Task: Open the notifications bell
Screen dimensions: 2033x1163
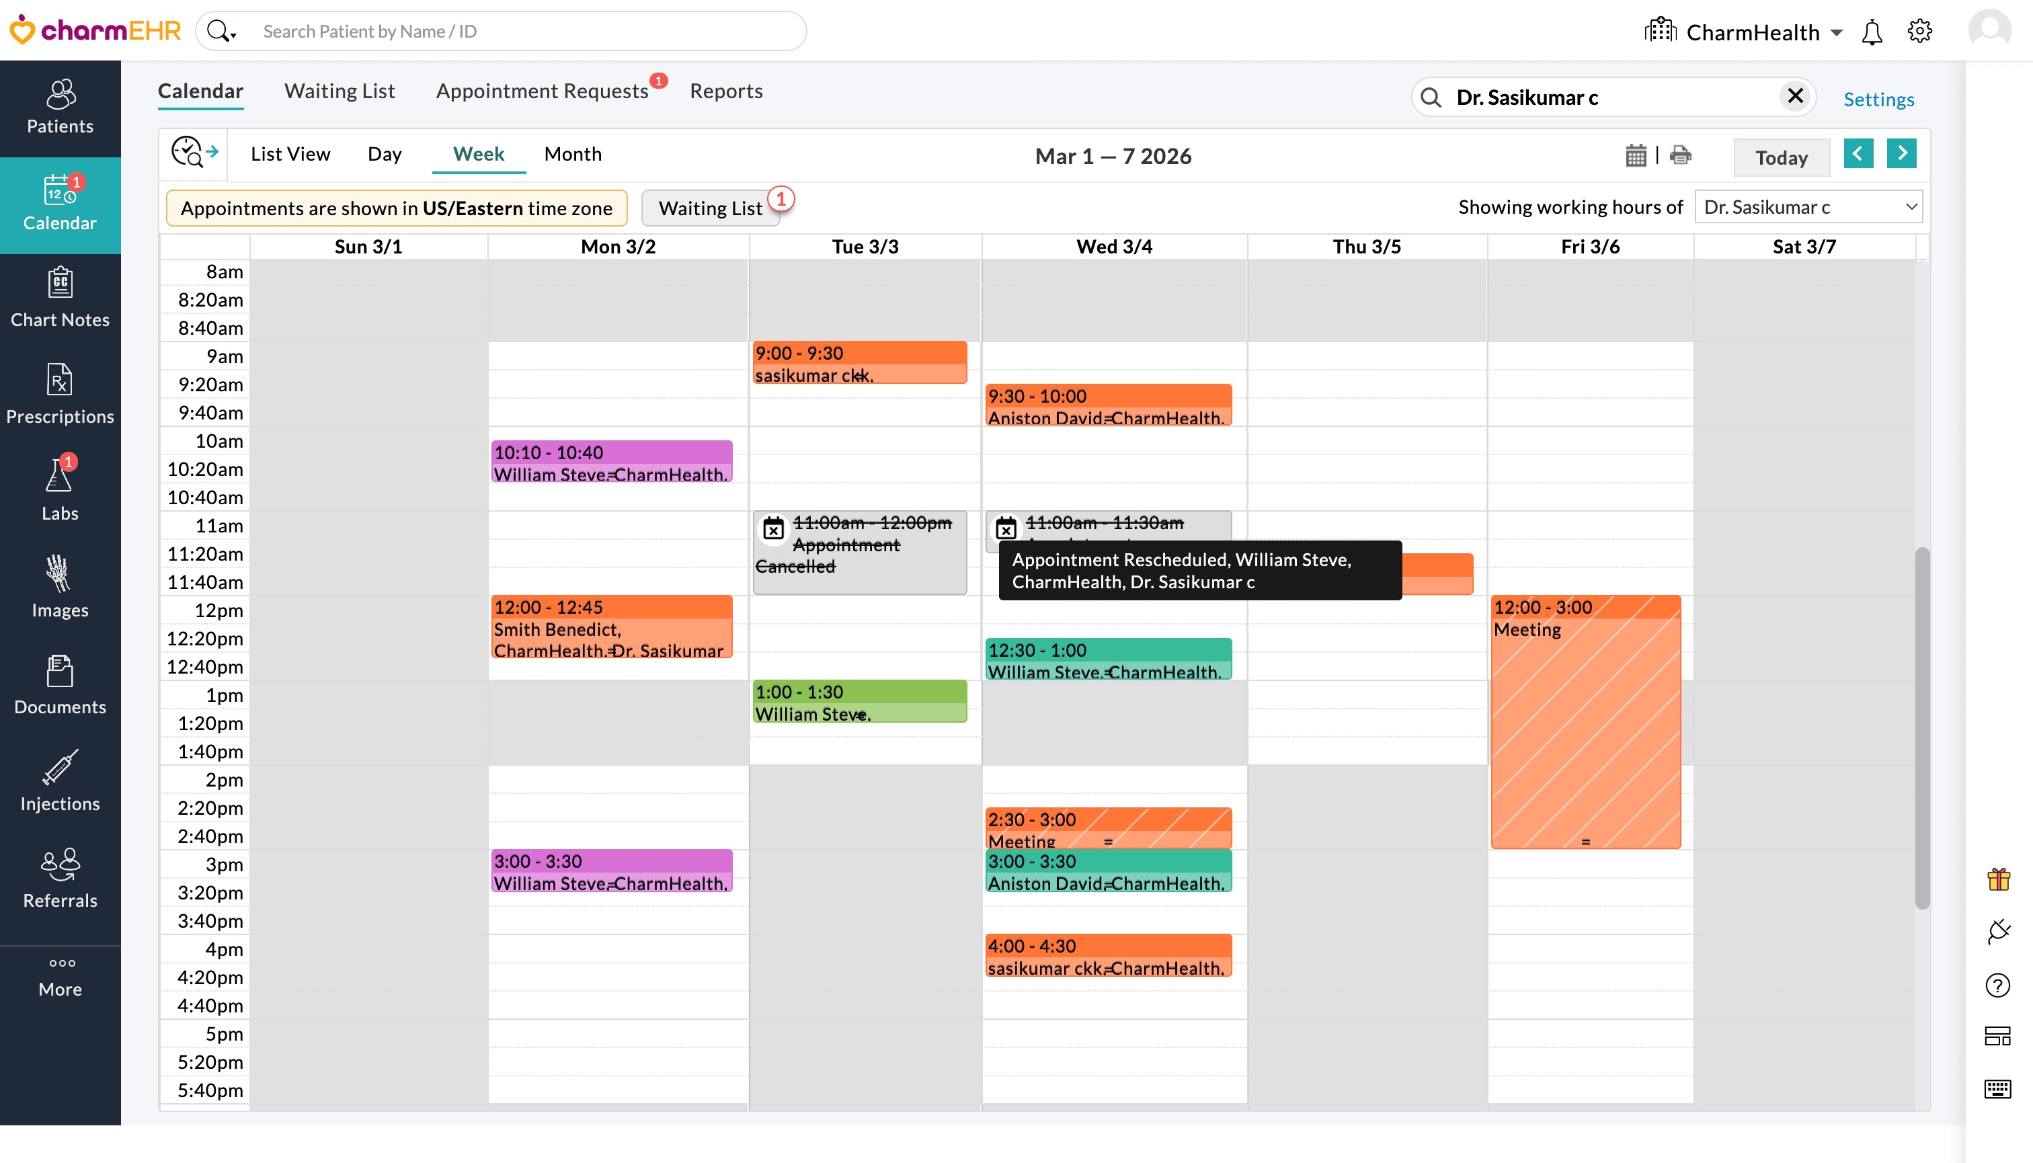Action: click(1872, 32)
